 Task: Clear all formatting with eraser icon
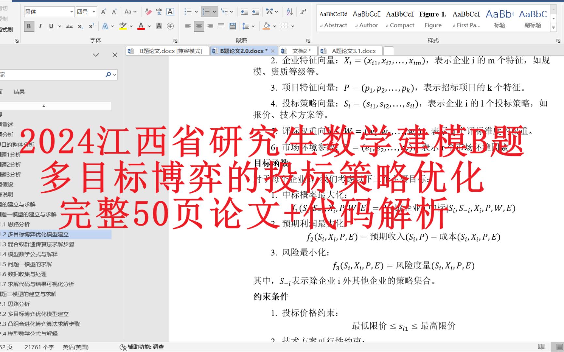pyautogui.click(x=148, y=12)
